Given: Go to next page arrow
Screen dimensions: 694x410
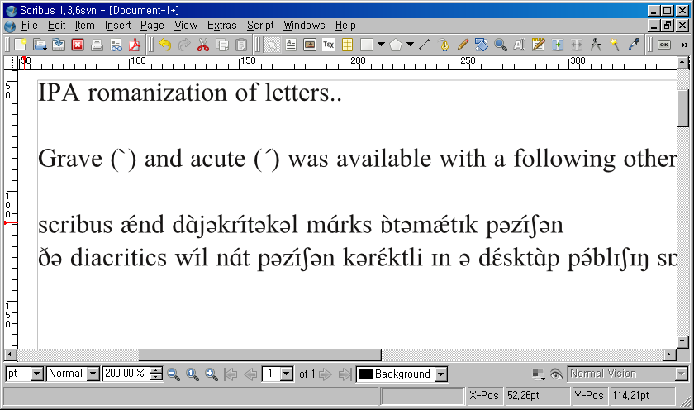Looking at the screenshot, I should (326, 374).
